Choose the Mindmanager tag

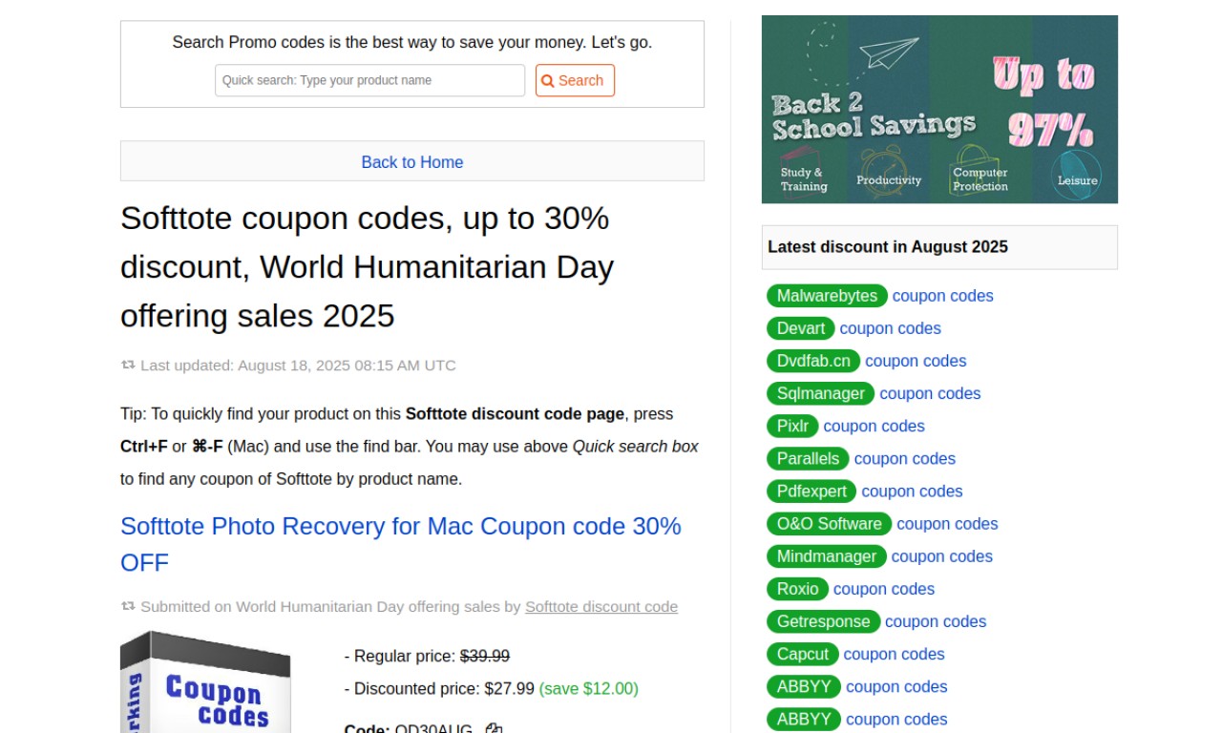(x=827, y=556)
